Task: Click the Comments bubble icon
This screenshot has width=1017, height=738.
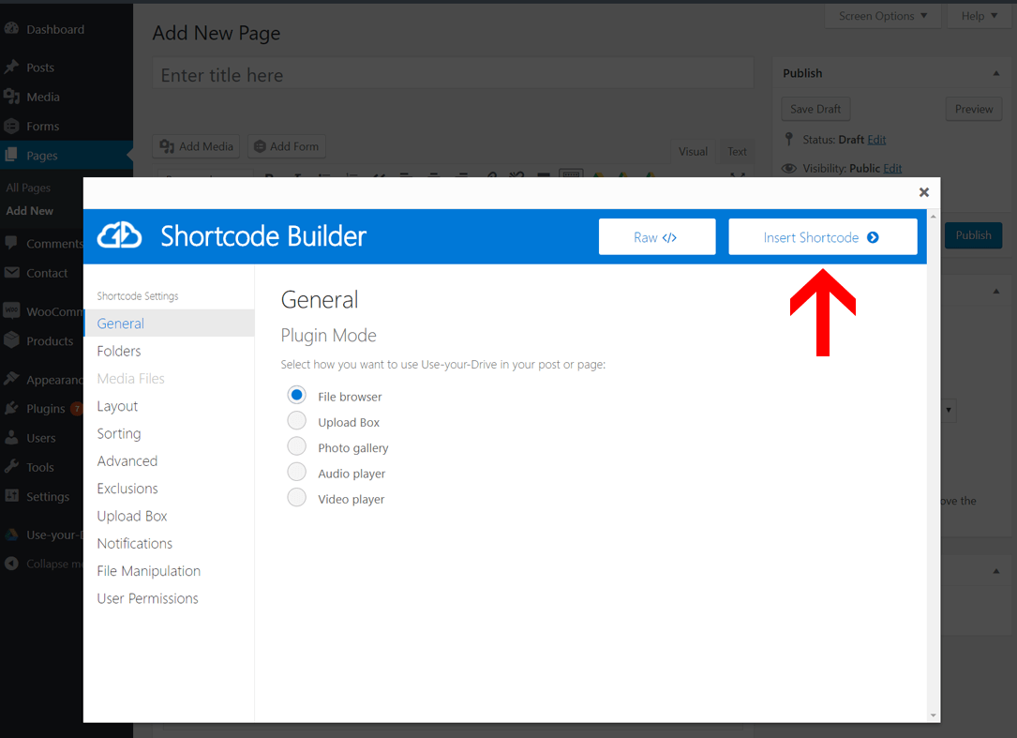Action: click(x=11, y=244)
